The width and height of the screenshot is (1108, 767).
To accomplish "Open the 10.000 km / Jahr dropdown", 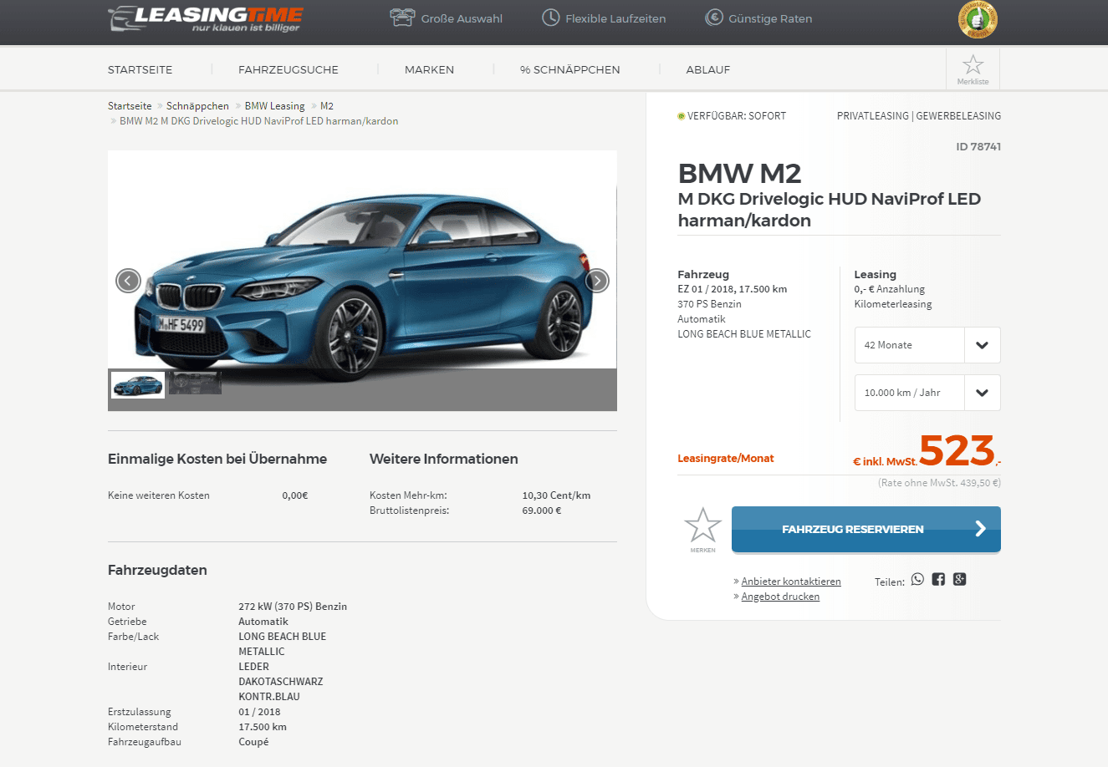I will (927, 393).
